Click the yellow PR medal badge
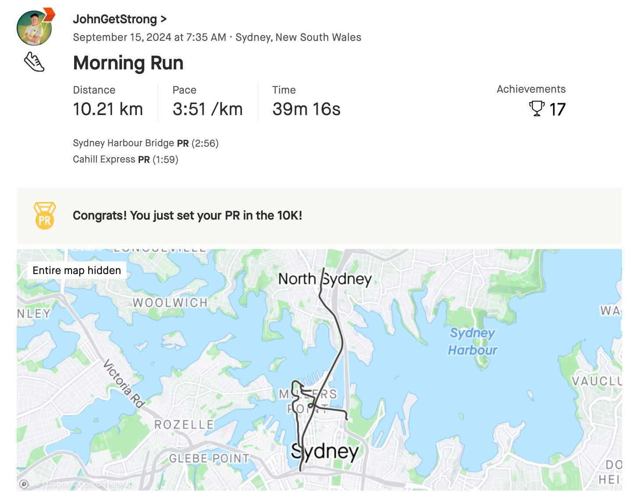Viewport: 630px width, 498px height. coord(44,215)
